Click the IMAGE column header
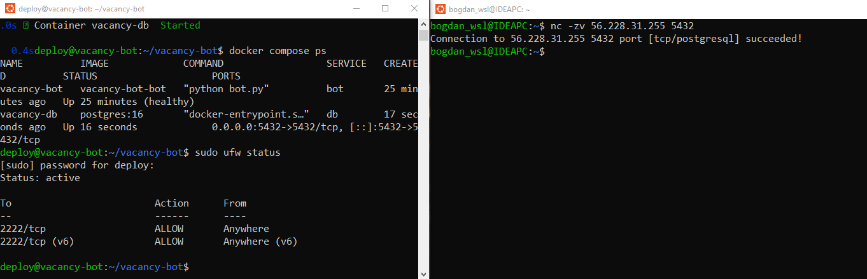 [x=94, y=64]
